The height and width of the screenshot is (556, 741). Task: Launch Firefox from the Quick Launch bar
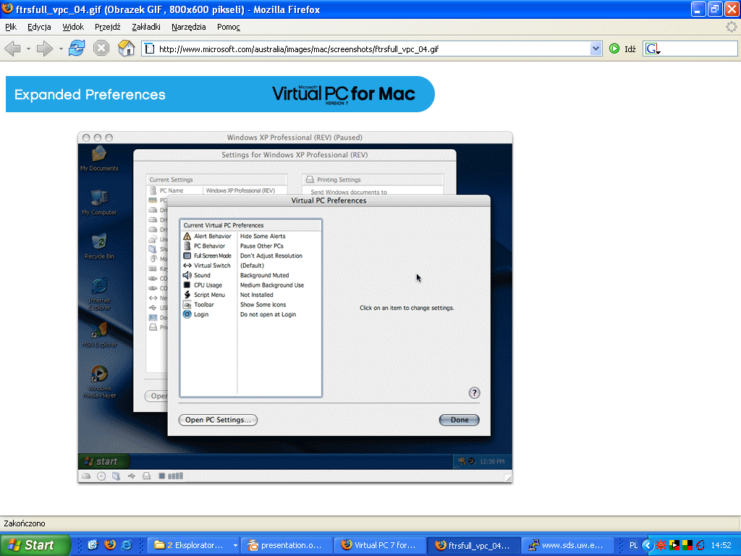click(110, 545)
